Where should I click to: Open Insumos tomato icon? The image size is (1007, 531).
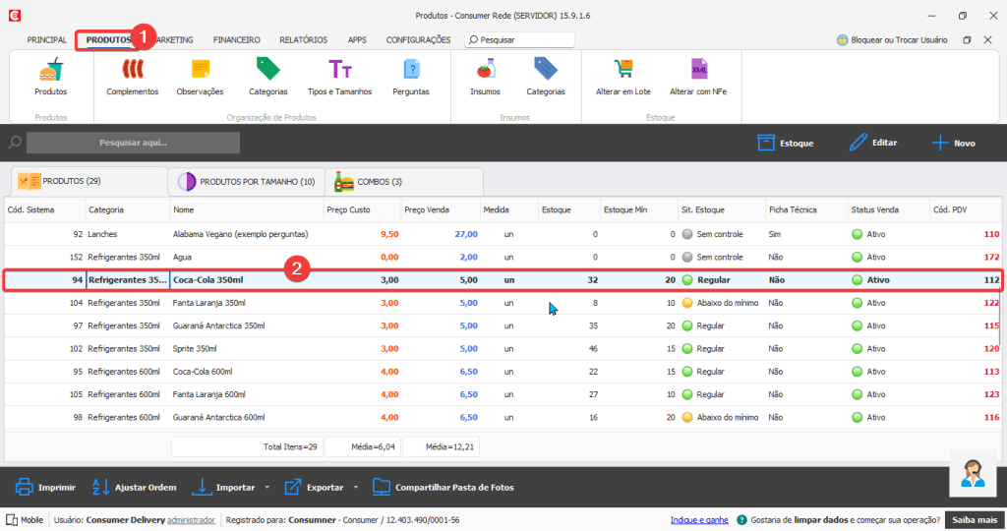coord(485,72)
